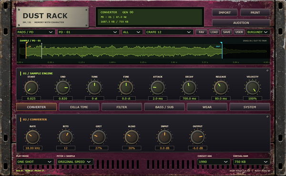The width and height of the screenshot is (286, 176).
Task: Click the GRIT value field 27%
Action: (x=99, y=148)
